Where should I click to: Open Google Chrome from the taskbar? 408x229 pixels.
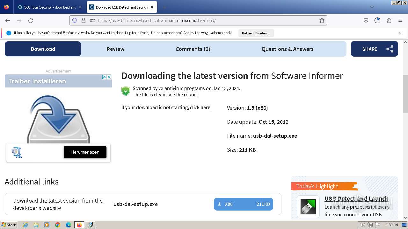58,225
